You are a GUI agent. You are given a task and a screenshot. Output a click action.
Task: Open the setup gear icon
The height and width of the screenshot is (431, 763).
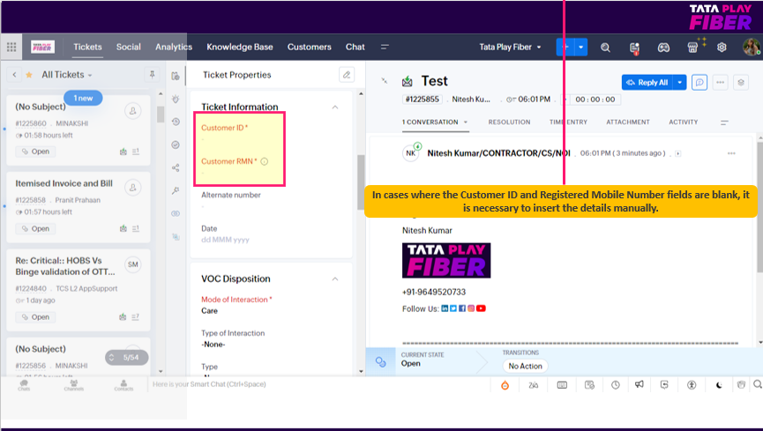pyautogui.click(x=722, y=48)
